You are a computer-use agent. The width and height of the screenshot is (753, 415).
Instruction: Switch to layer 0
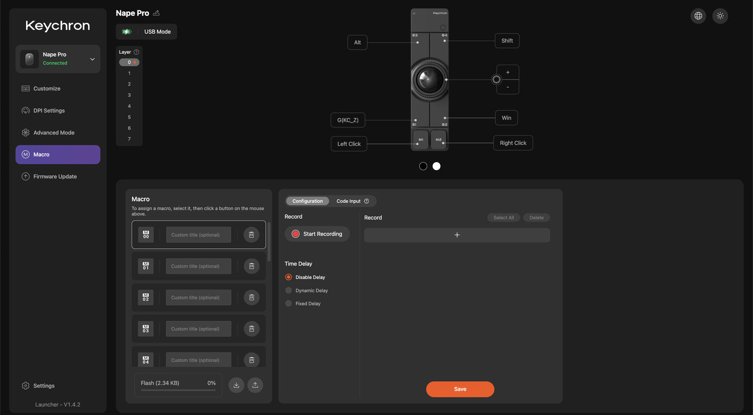129,62
